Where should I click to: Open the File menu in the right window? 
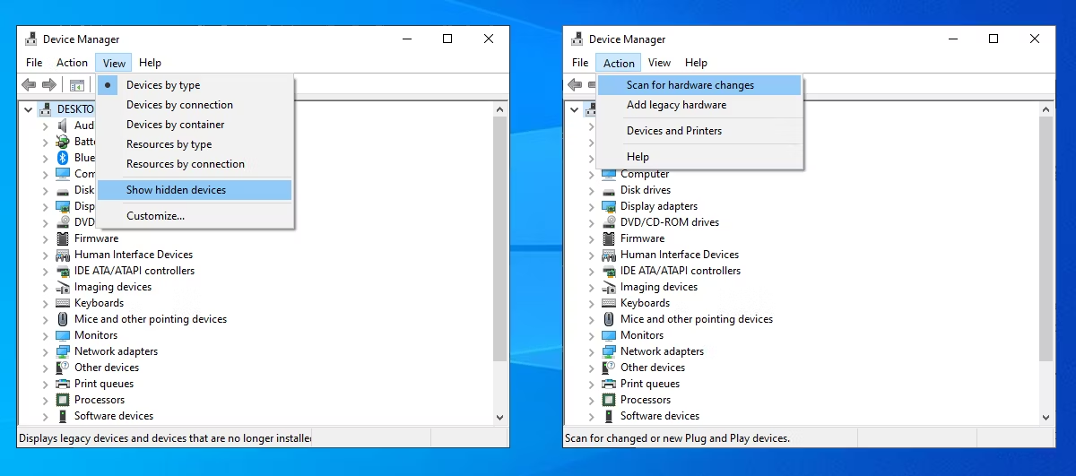[580, 63]
